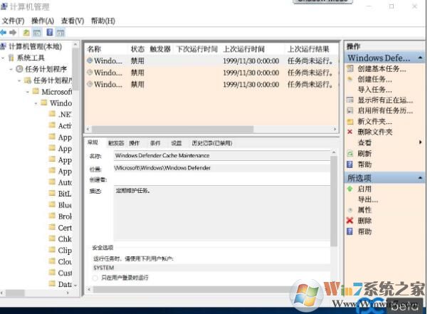Image resolution: width=430 pixels, height=314 pixels.
Task: Select the second Windo... task row
Action: pyautogui.click(x=211, y=73)
